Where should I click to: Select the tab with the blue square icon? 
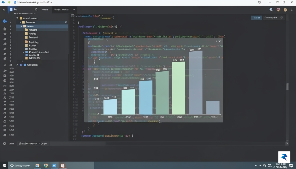click(13, 10)
